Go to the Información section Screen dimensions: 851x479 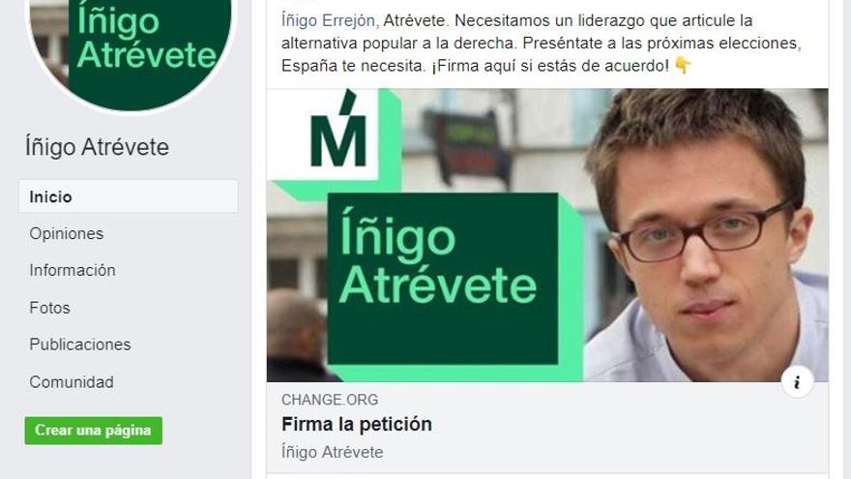tap(73, 270)
